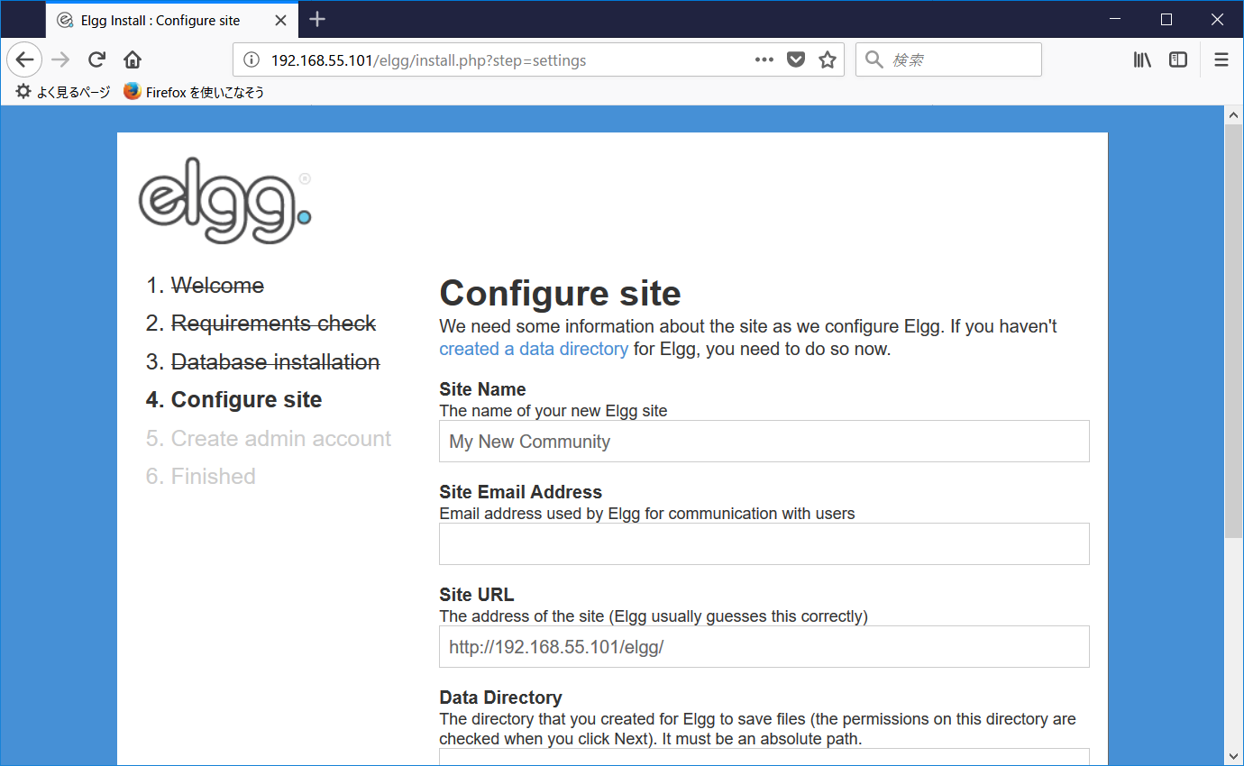Open the Firefox hamburger menu
The height and width of the screenshot is (766, 1244).
click(1221, 59)
